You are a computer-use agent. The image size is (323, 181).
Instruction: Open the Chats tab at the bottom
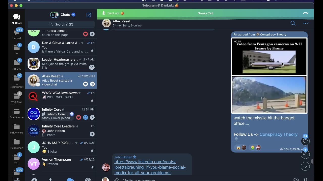coord(70,179)
